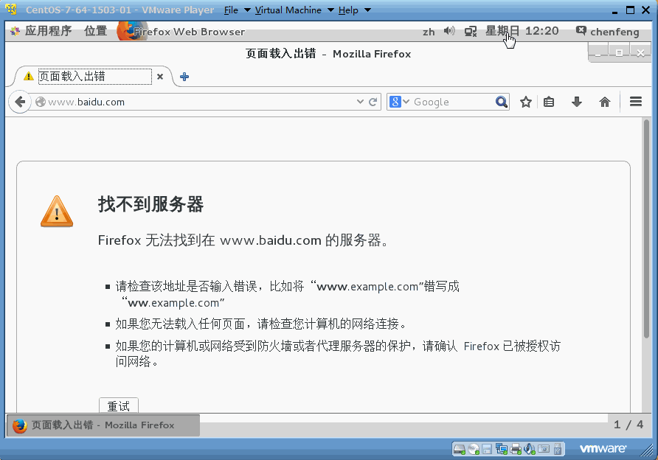Click the 1 / 4 workspace switcher

[628, 425]
